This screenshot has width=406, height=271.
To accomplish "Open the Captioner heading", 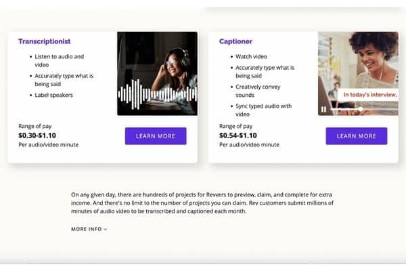I will (235, 41).
